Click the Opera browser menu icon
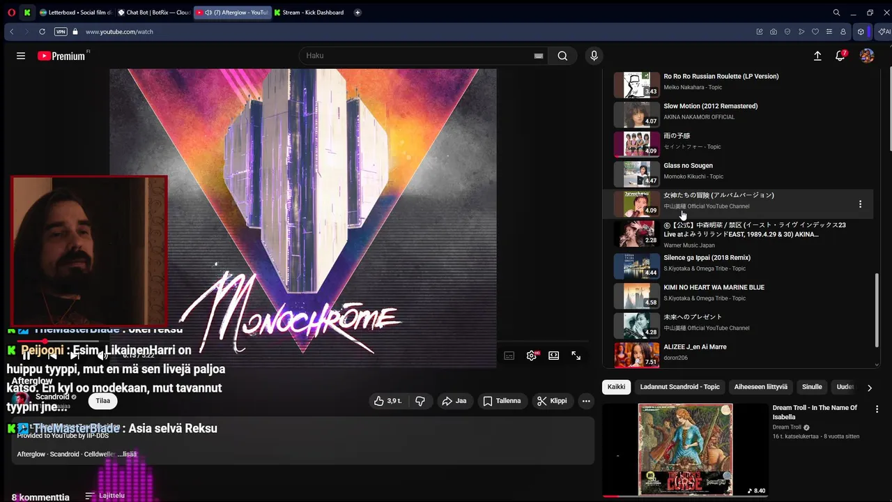The image size is (892, 502). click(x=11, y=13)
